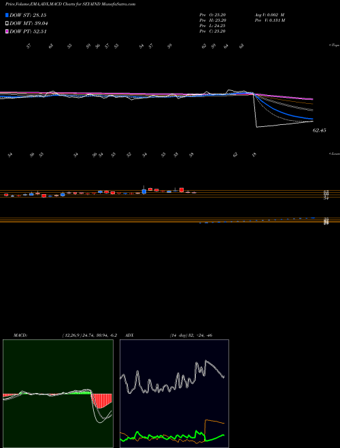Click the Pre O: 25.20 value
This screenshot has width=340, height=448.
coord(213,15)
